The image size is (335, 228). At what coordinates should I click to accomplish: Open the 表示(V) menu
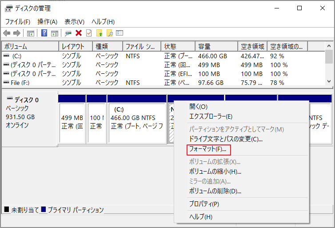coord(75,22)
